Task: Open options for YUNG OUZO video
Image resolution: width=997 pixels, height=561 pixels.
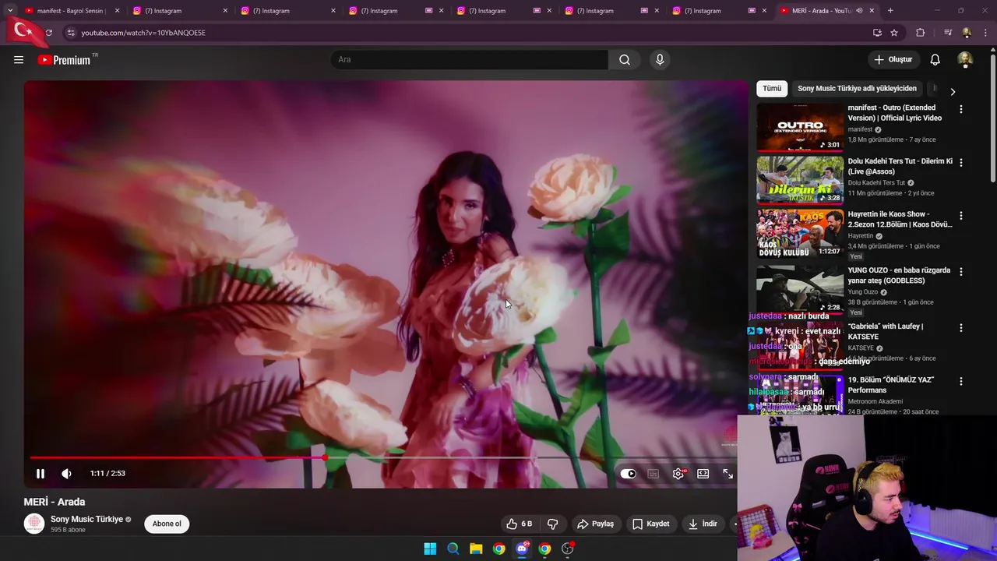Action: coord(961,272)
